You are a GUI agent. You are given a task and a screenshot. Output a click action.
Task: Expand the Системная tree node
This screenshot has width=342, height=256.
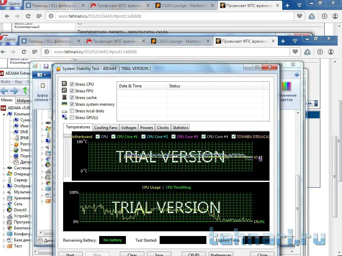click(4, 168)
